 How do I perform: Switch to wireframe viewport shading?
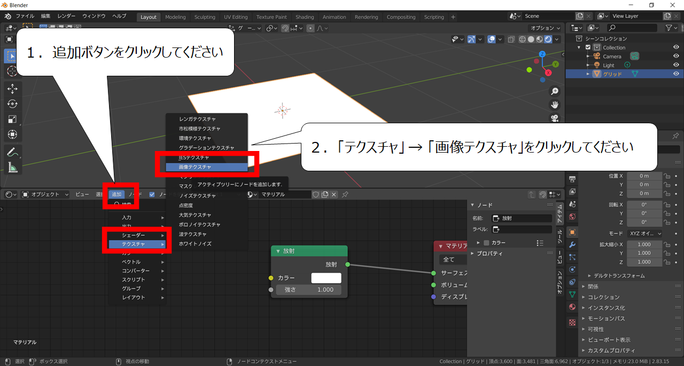pyautogui.click(x=523, y=39)
